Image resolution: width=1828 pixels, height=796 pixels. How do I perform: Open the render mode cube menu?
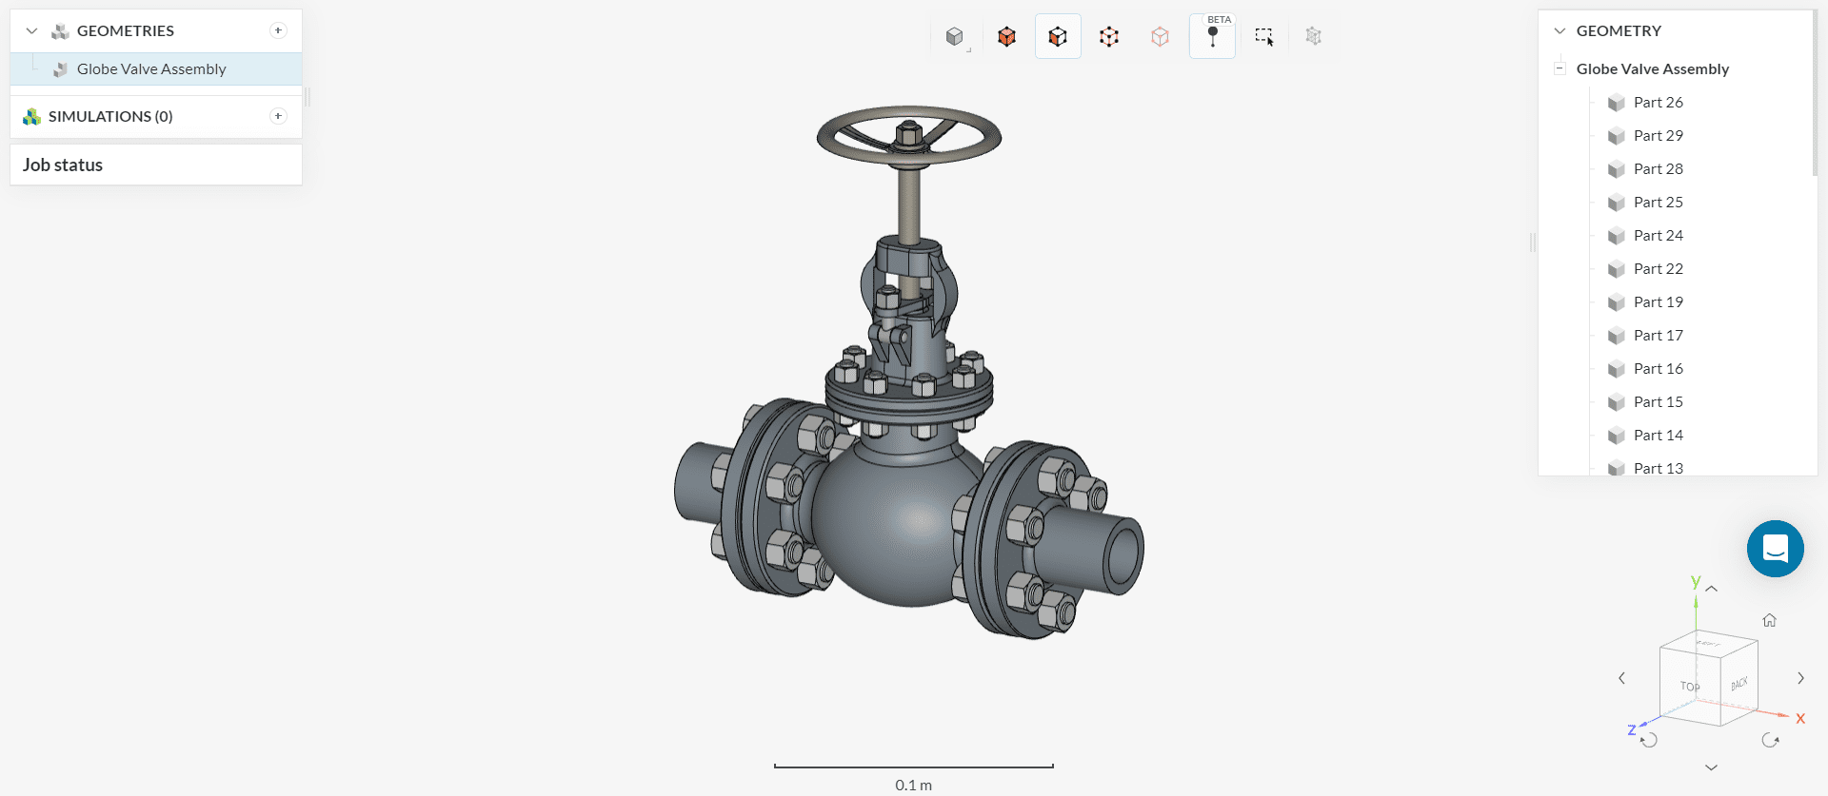pyautogui.click(x=955, y=37)
